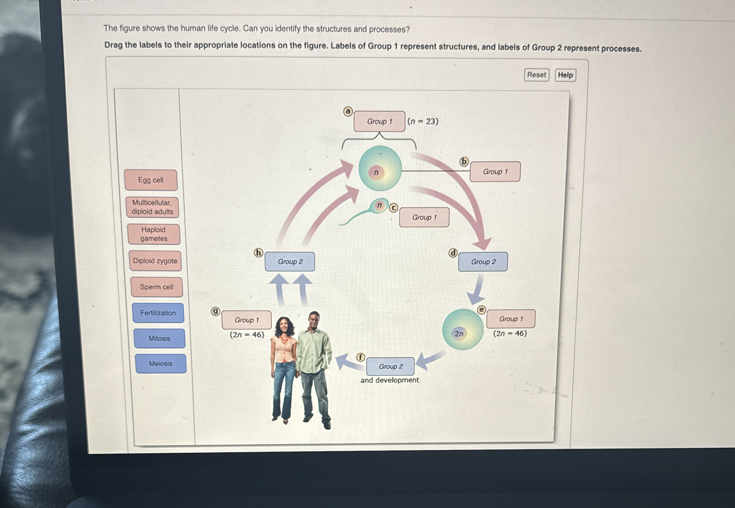735x508 pixels.
Task: Select the Egg cell label
Action: click(151, 180)
